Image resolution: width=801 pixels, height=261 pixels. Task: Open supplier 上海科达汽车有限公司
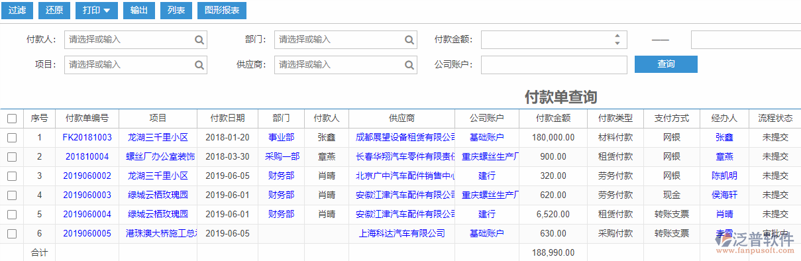pos(401,234)
